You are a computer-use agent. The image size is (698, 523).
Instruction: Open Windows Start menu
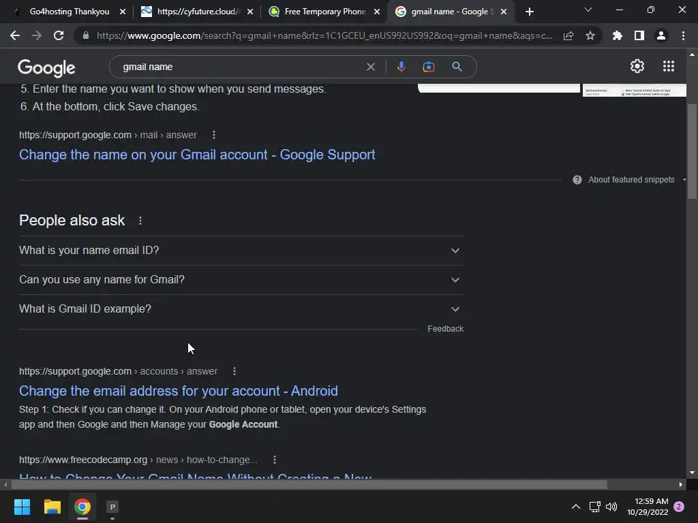click(22, 507)
